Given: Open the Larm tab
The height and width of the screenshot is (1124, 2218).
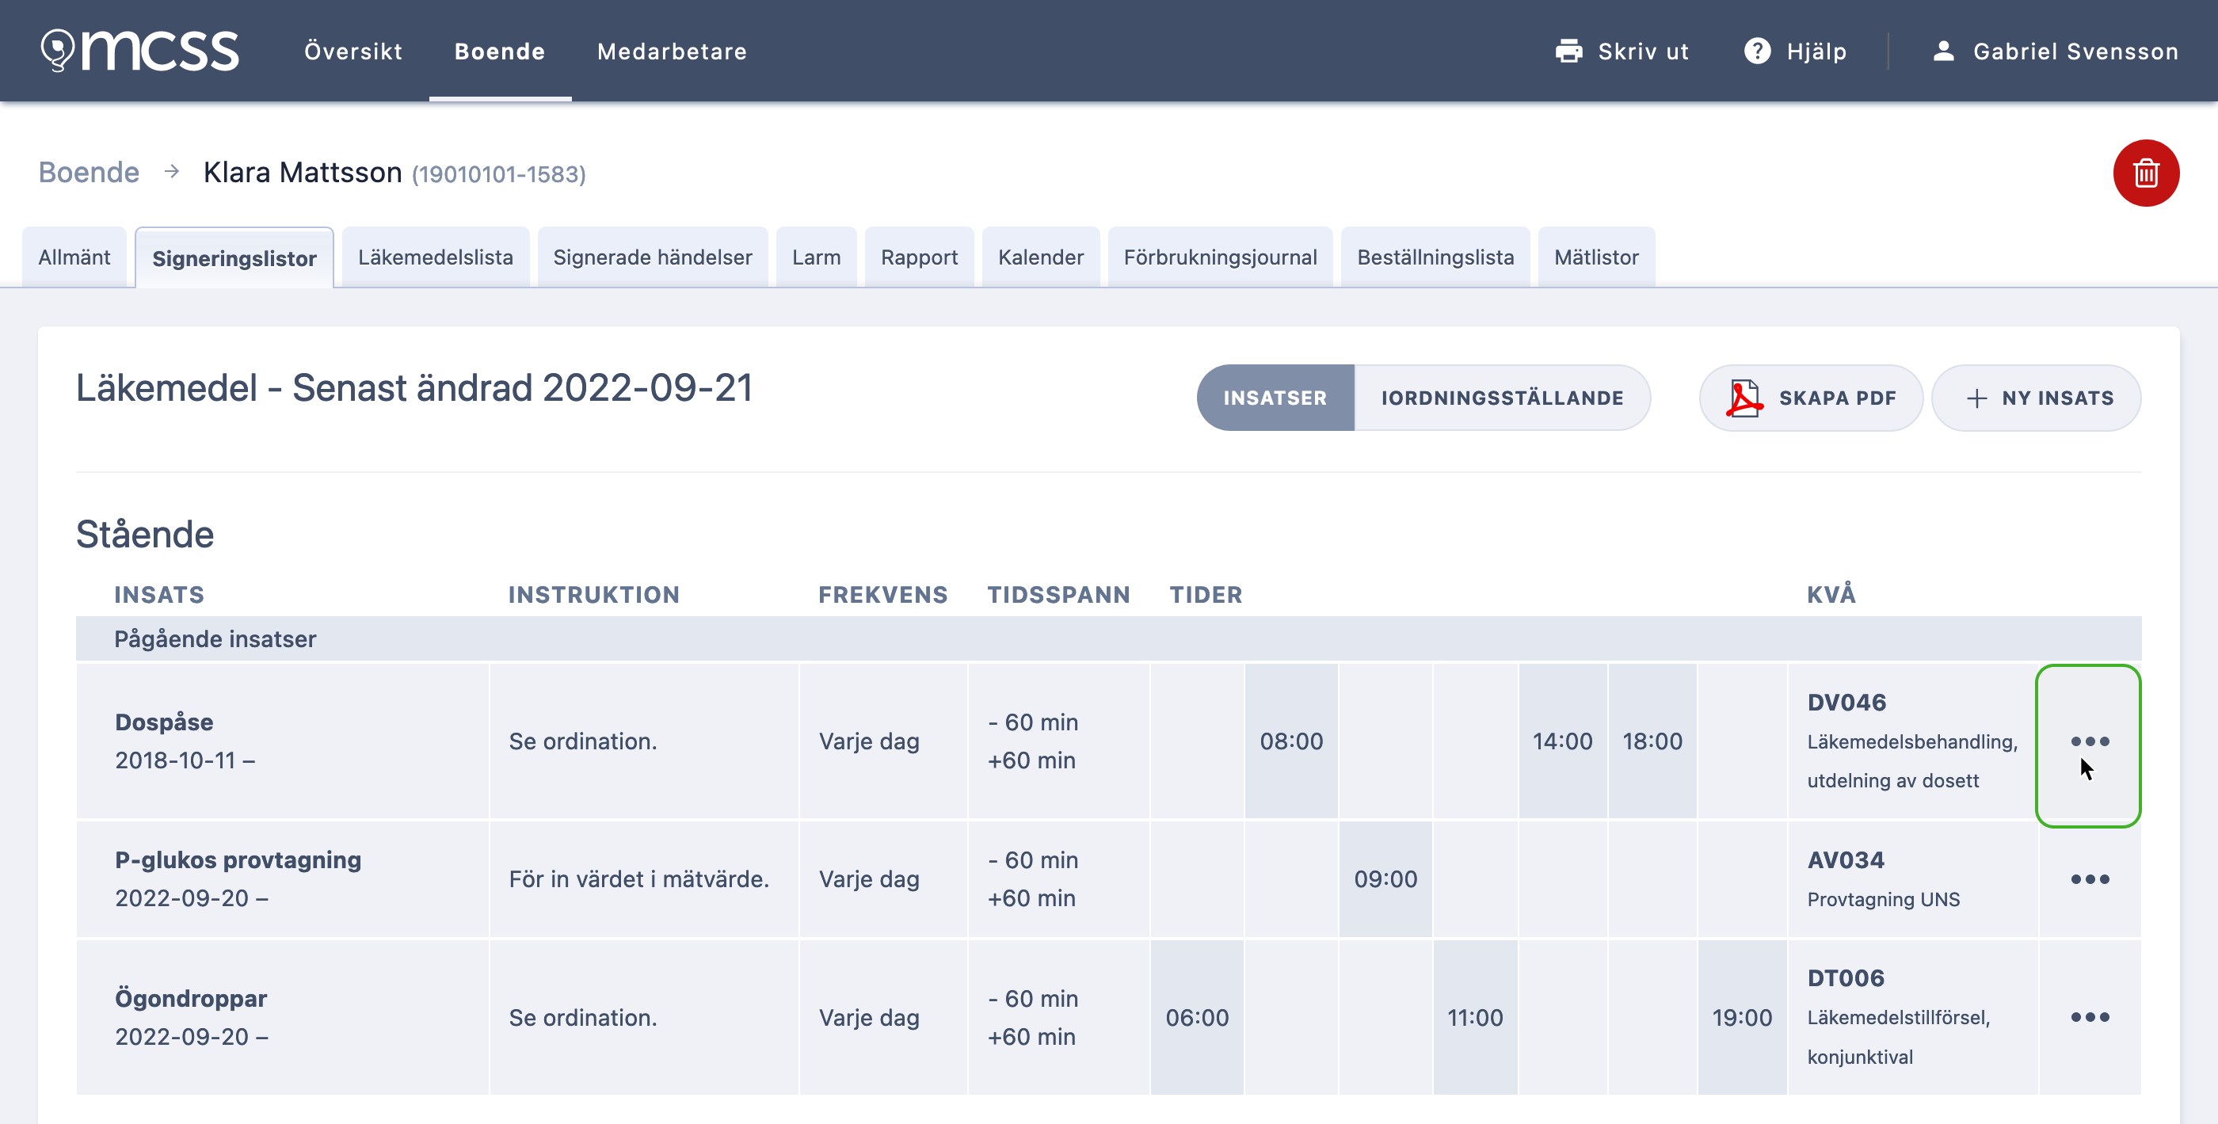Looking at the screenshot, I should click(x=816, y=257).
